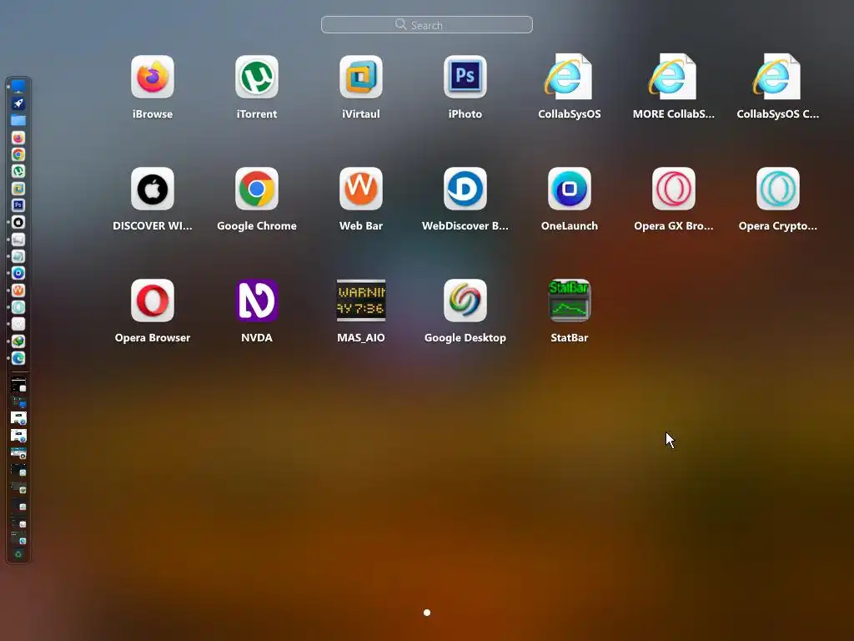Viewport: 854px width, 641px height.
Task: Launch the DISCOVER WI... Apple app
Action: click(x=153, y=189)
